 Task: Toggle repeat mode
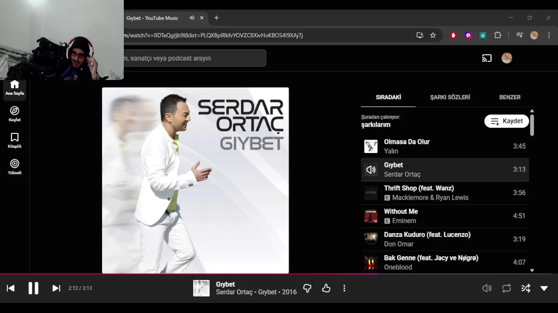coord(507,288)
